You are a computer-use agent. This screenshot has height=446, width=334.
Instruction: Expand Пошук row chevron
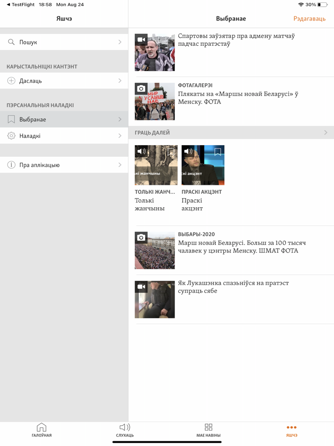120,42
